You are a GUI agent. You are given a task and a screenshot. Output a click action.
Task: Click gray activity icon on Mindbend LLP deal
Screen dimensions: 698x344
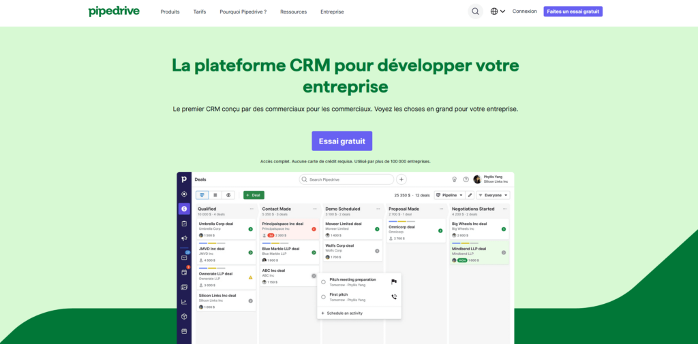504,253
